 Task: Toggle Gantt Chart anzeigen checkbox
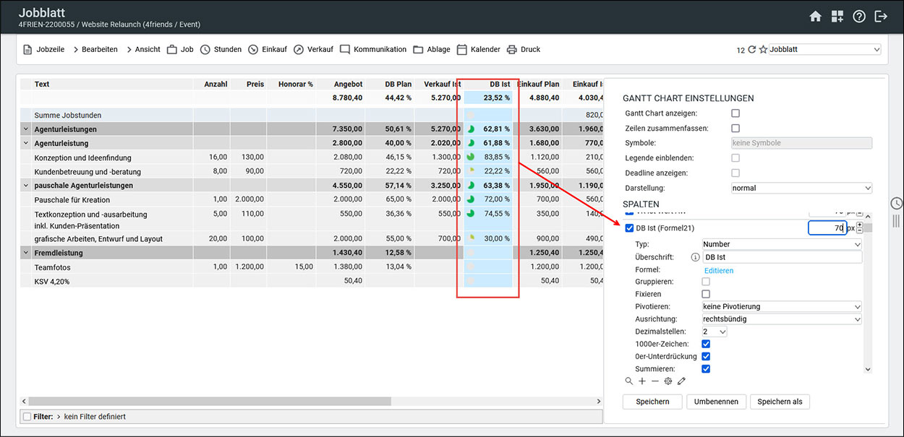[x=735, y=113]
